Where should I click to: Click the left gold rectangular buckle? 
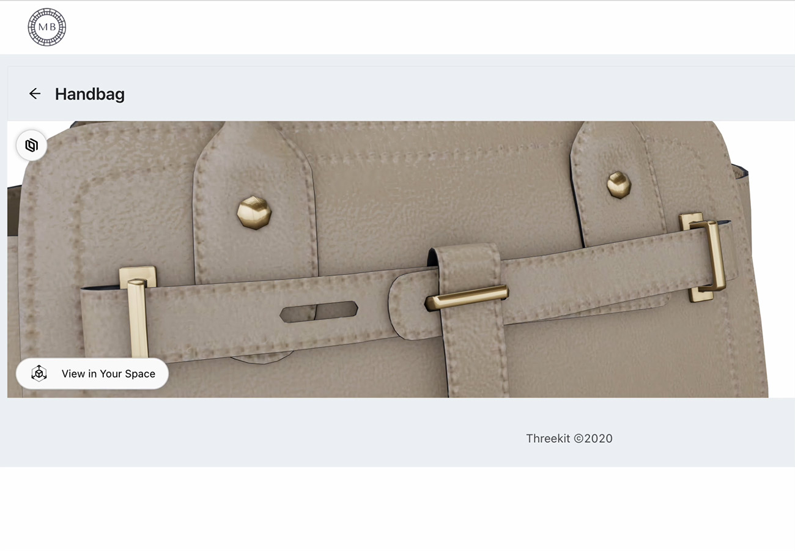pyautogui.click(x=138, y=312)
